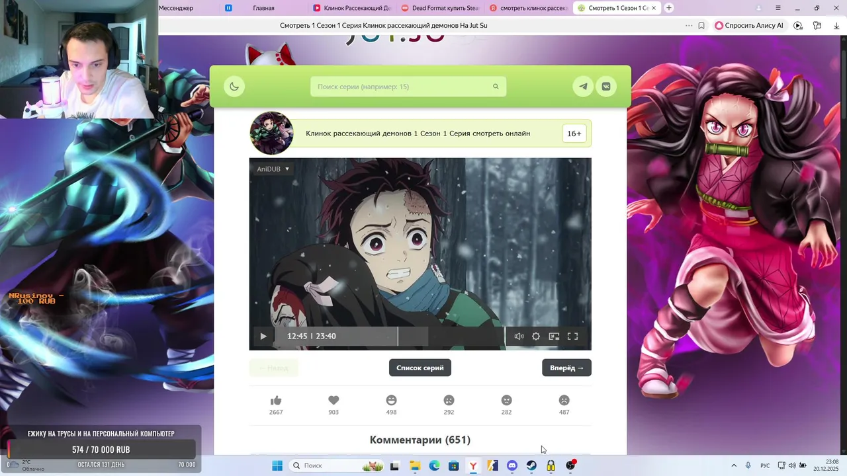This screenshot has width=847, height=476.
Task: Click the search magnifier in episode field
Action: pos(496,87)
